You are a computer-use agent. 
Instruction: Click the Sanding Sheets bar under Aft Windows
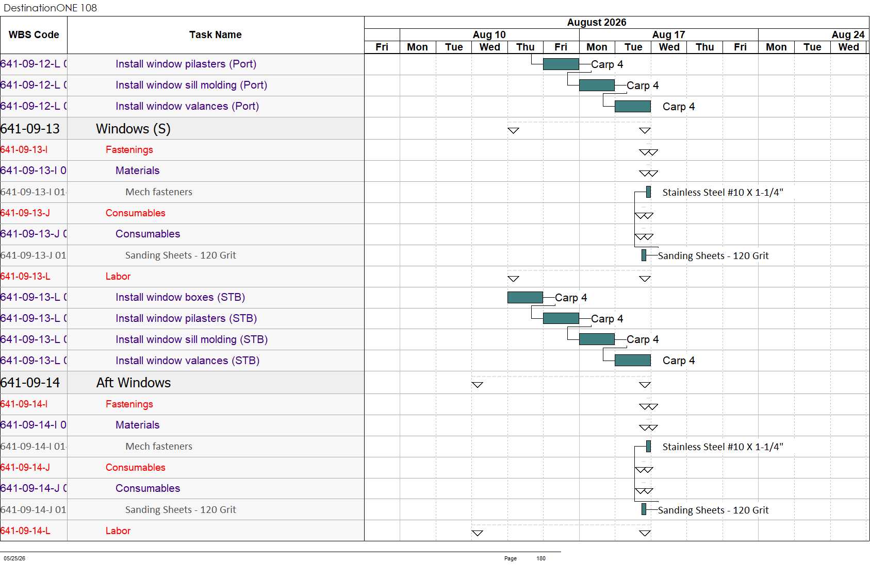644,509
